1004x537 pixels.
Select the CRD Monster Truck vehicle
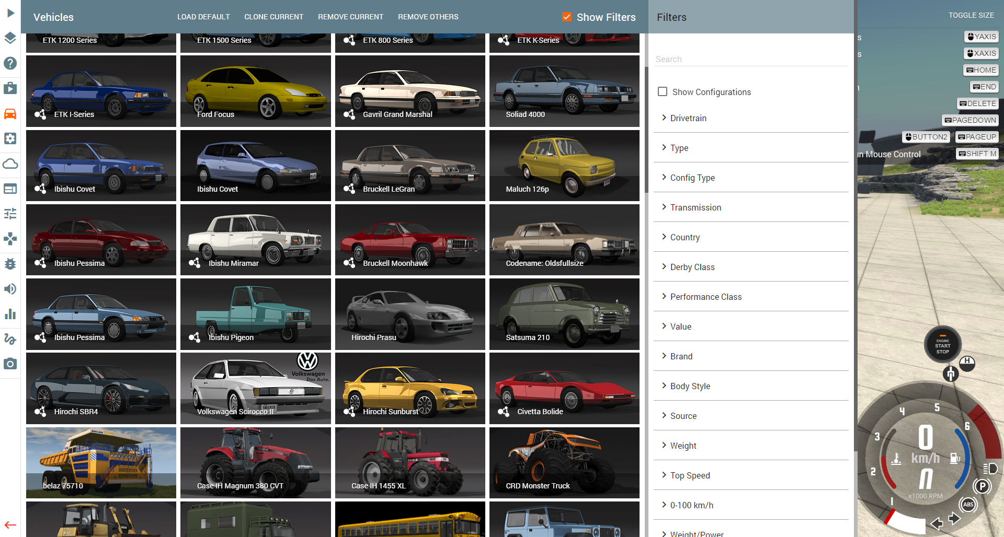coord(564,463)
